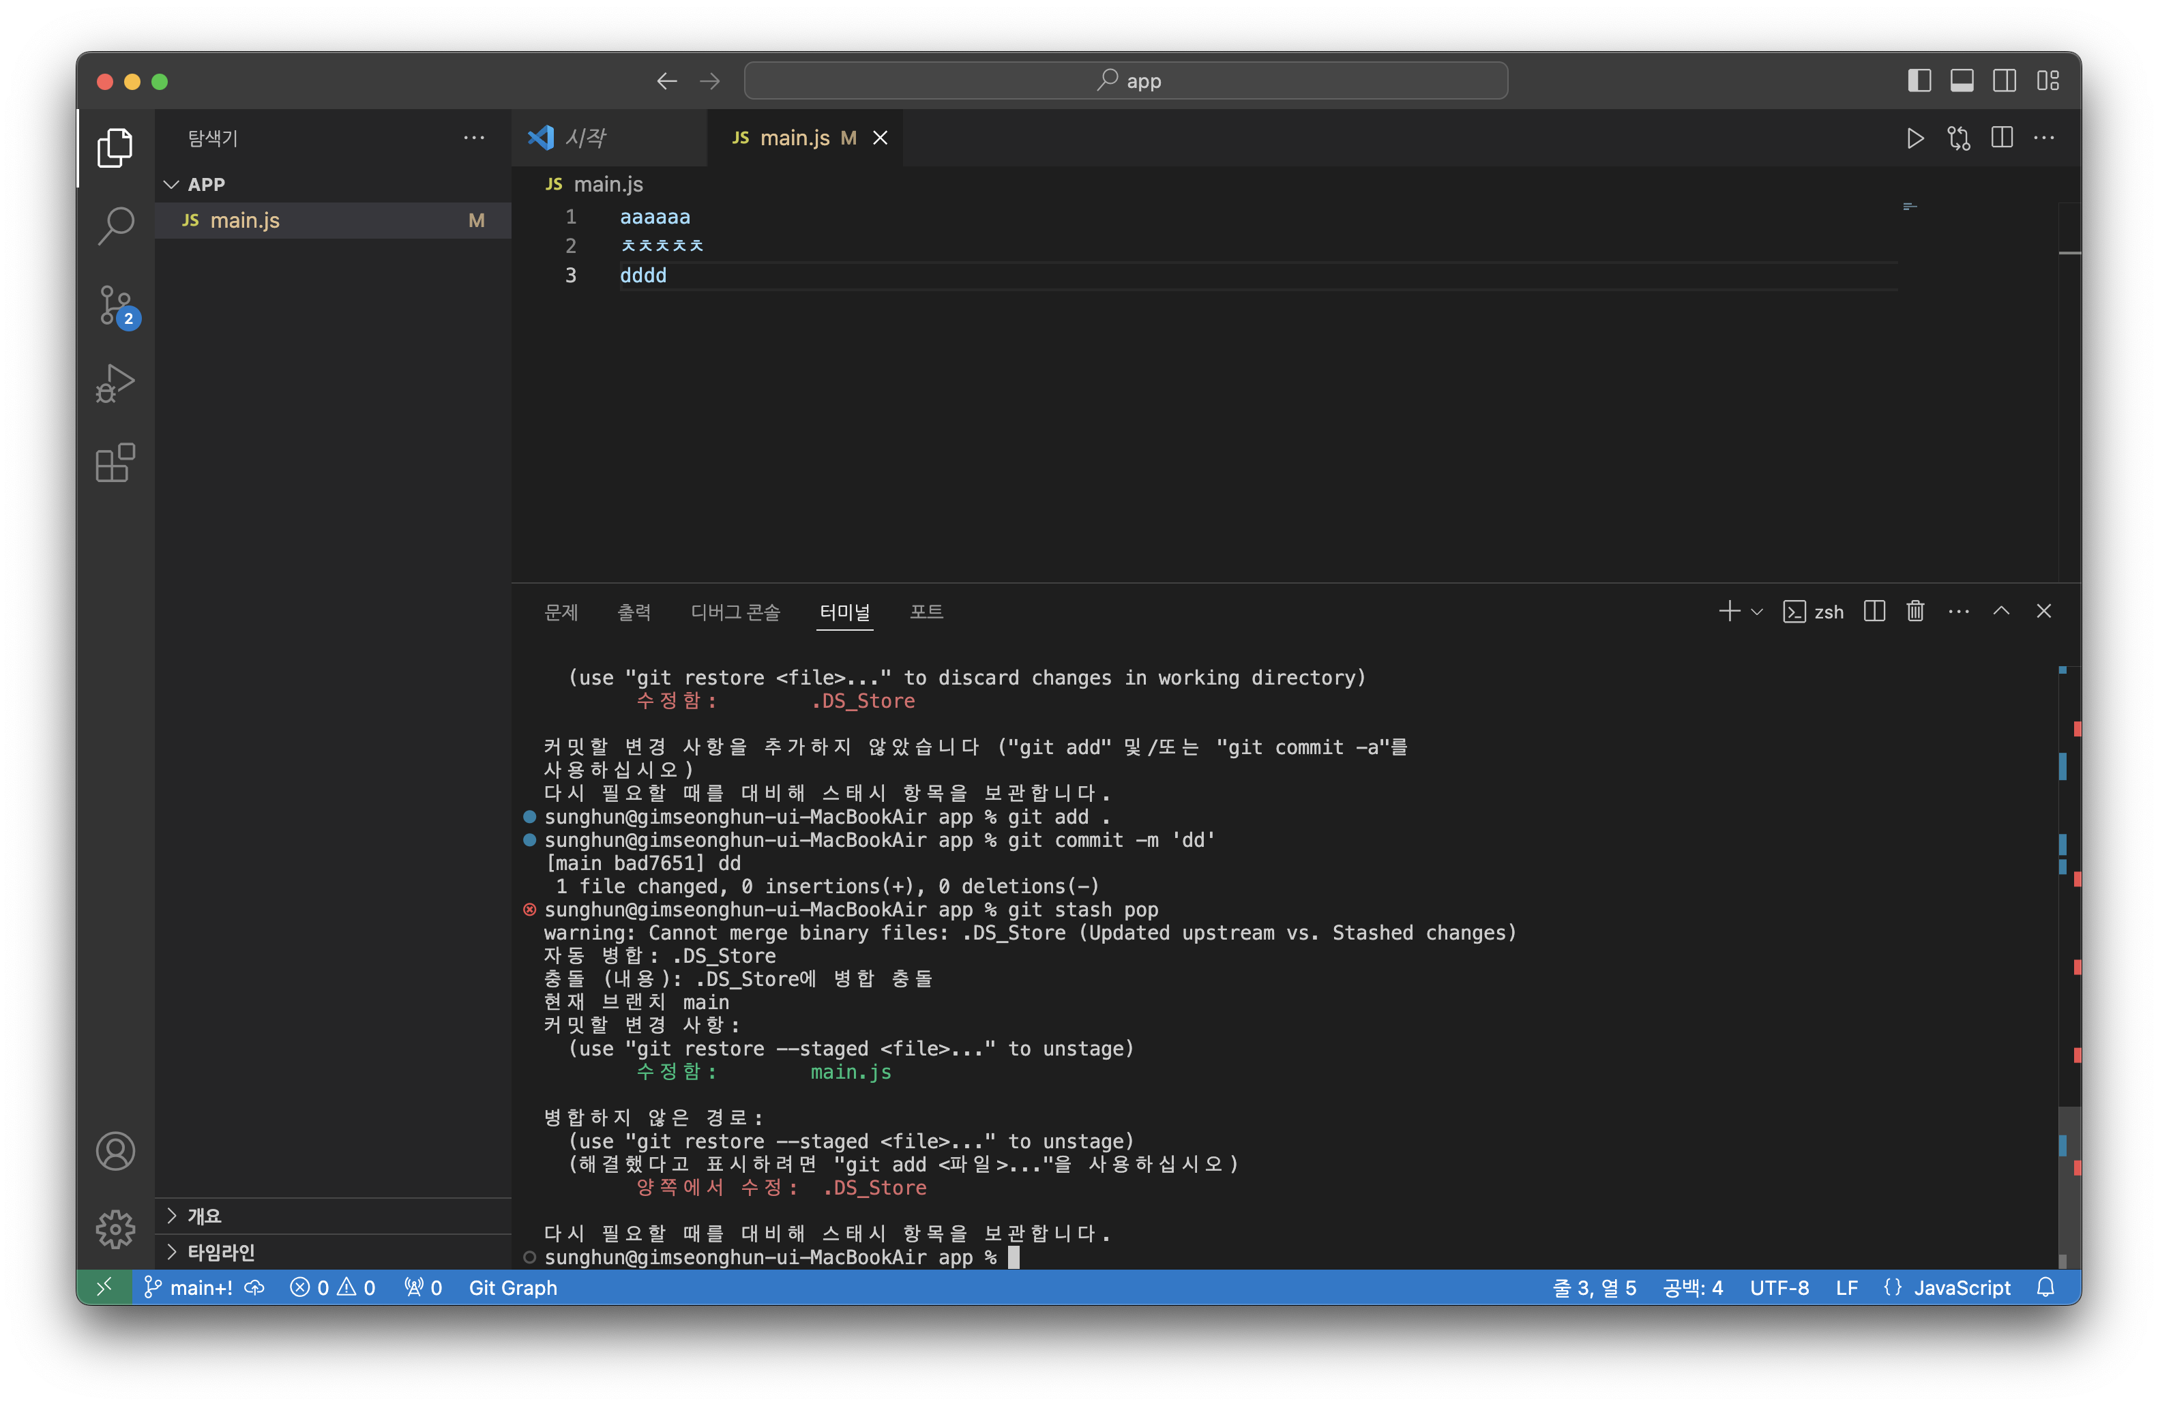
Task: Split the terminal pane
Action: [1874, 612]
